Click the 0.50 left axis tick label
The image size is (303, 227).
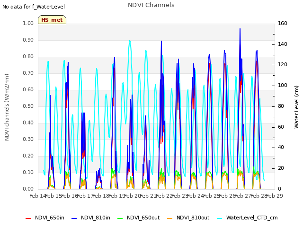[x=28, y=106]
